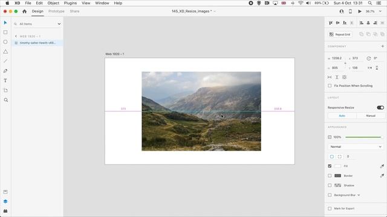Select the Ellipse tool
This screenshot has width=387, height=217.
(5, 42)
